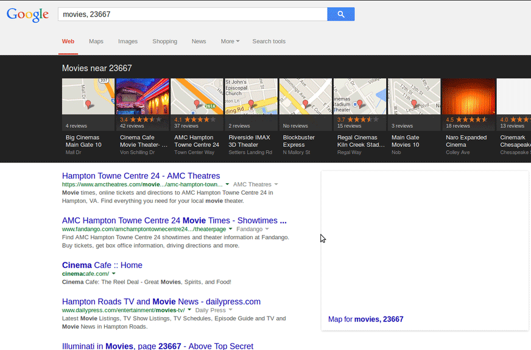
Task: Open the Images tab
Action: [128, 41]
